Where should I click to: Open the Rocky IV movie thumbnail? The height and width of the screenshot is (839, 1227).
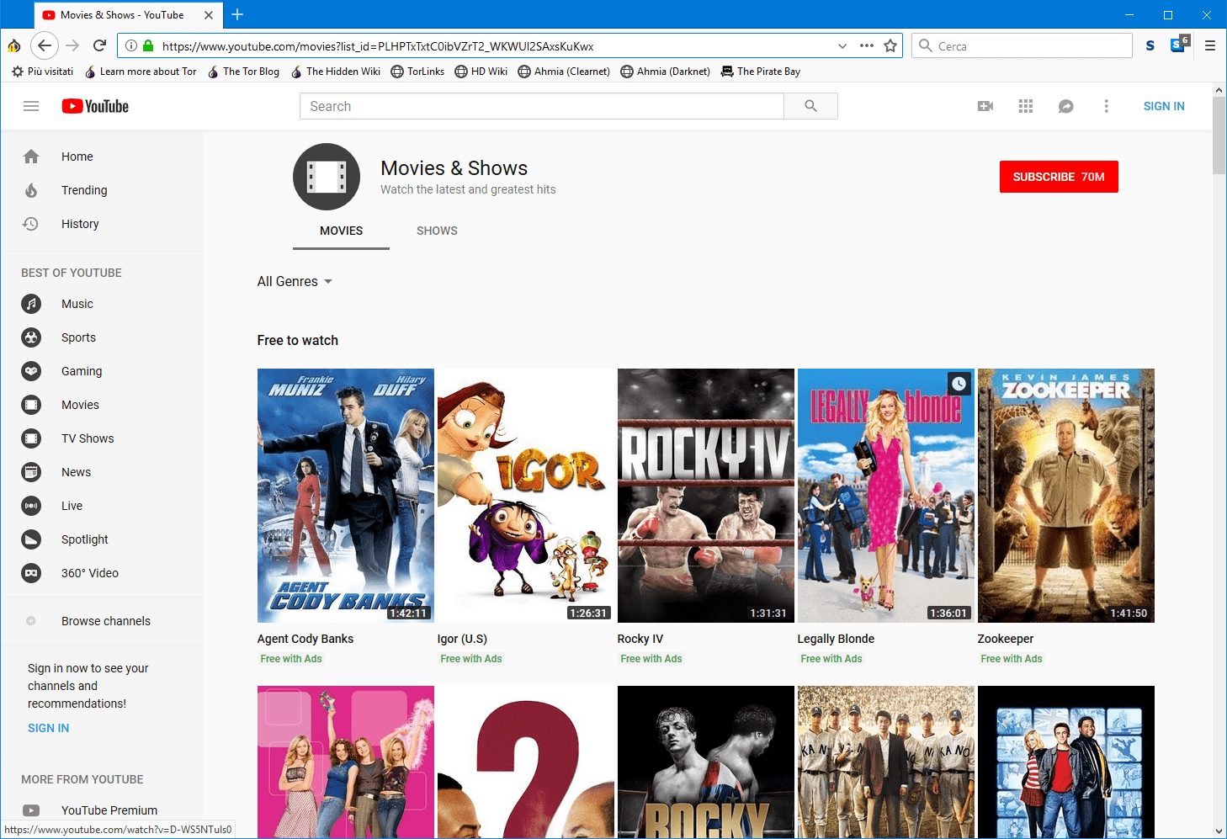pos(705,495)
